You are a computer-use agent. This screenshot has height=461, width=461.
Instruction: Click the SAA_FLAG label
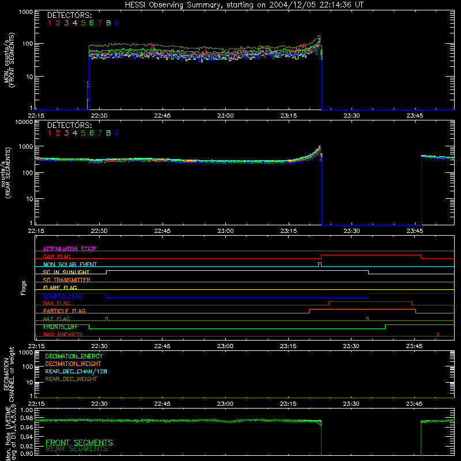[56, 303]
